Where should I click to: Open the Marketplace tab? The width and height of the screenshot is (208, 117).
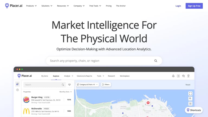(x=125, y=76)
